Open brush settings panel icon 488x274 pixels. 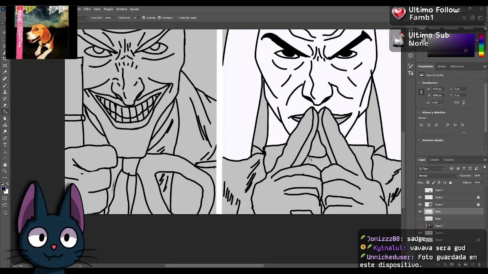coord(411,66)
